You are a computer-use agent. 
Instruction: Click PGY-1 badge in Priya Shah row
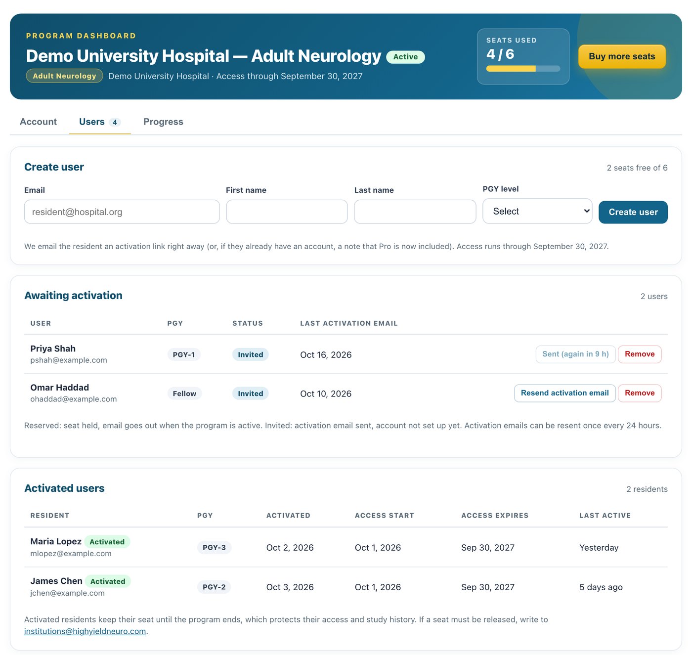coord(184,354)
